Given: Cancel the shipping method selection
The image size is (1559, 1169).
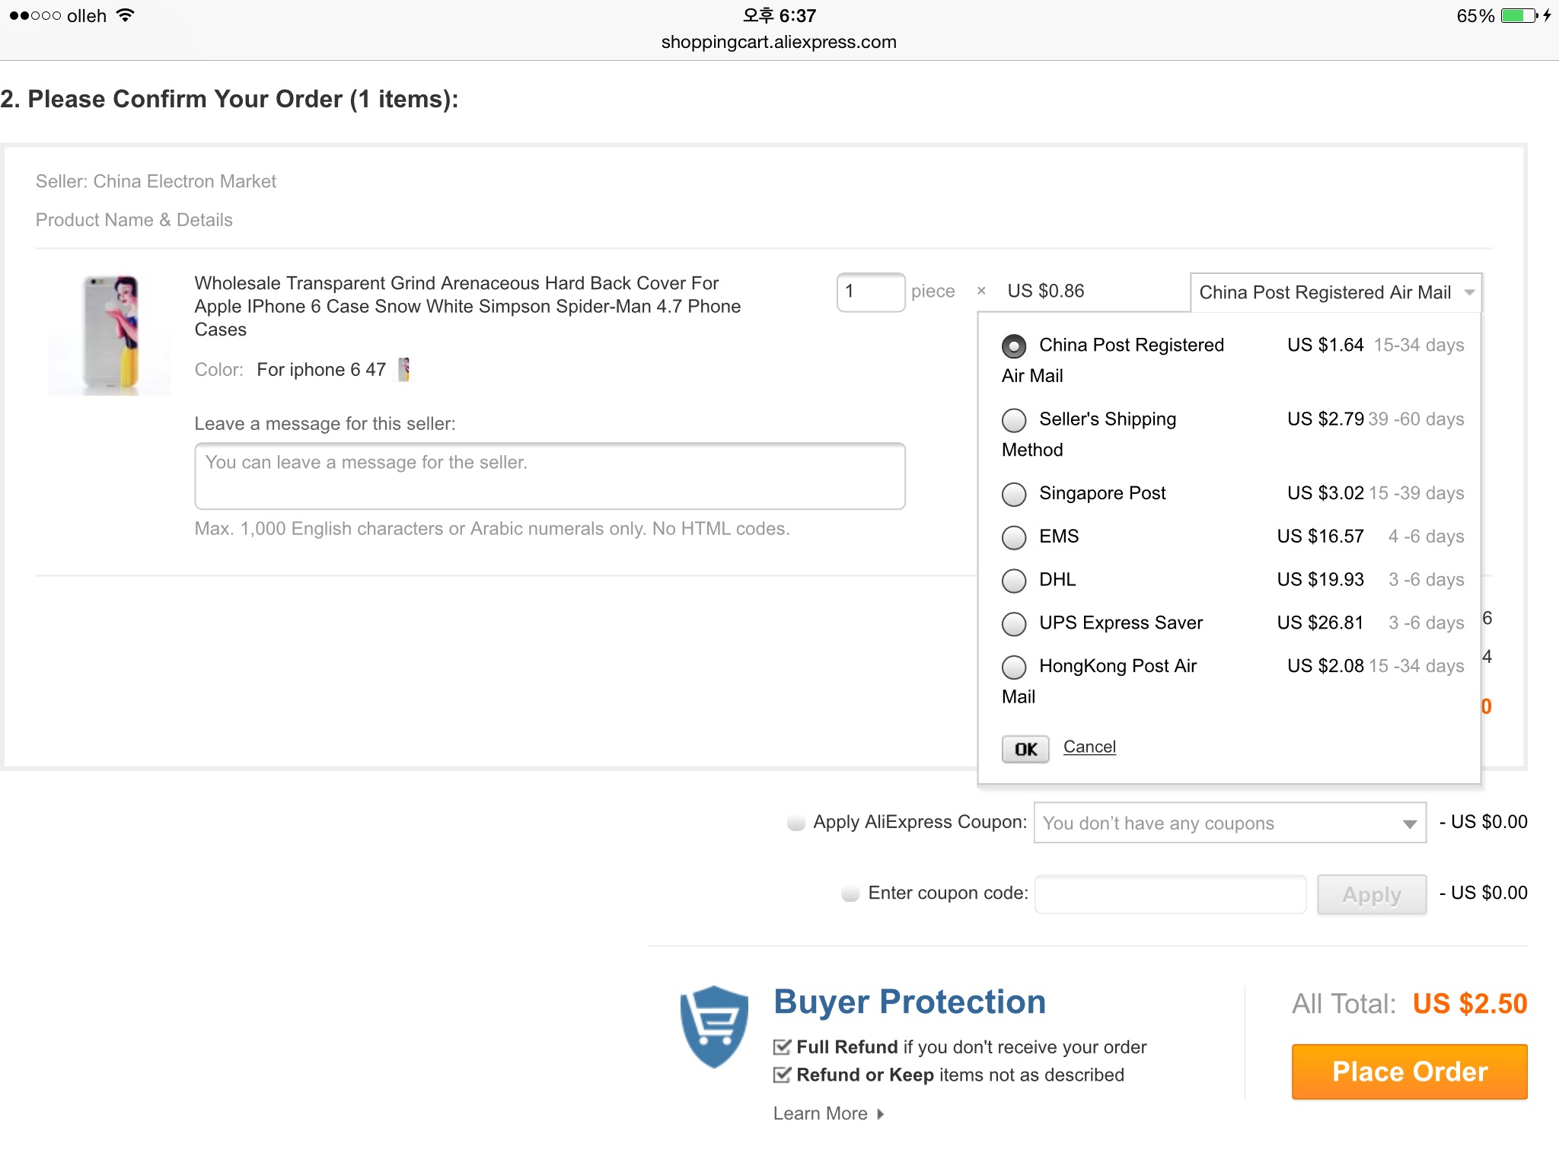Looking at the screenshot, I should (1089, 747).
